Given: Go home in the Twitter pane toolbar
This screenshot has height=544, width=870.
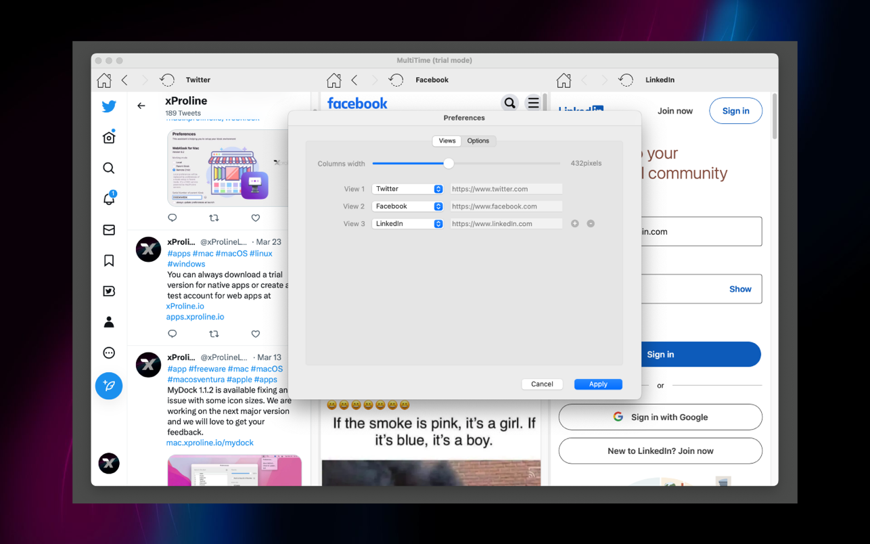Looking at the screenshot, I should point(104,80).
